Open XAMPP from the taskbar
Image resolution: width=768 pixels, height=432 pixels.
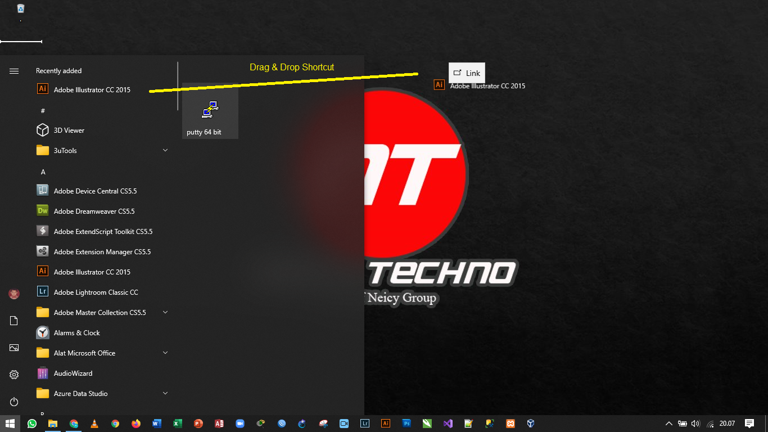(x=511, y=424)
